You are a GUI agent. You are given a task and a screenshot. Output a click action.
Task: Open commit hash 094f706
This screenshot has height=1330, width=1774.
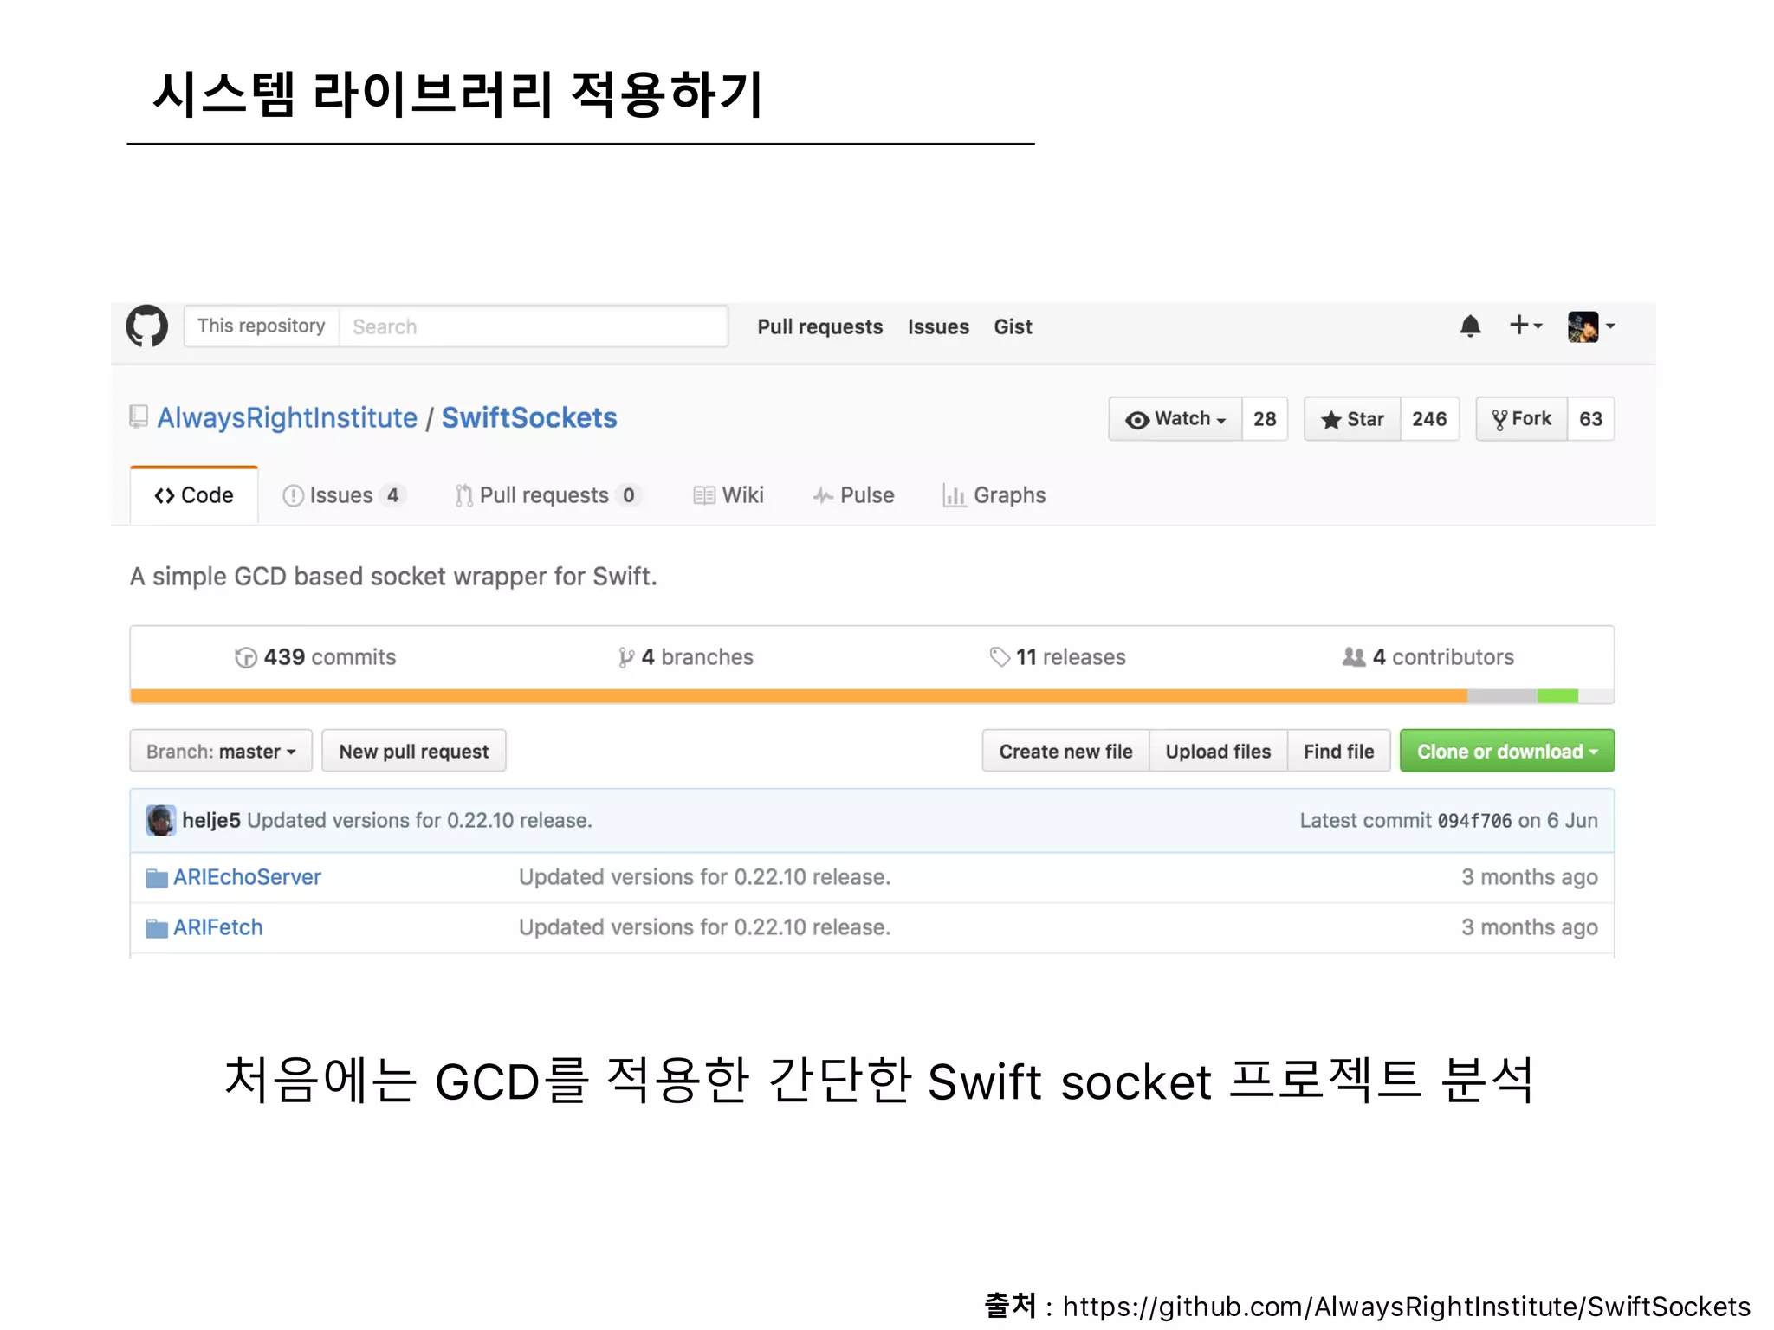[1474, 821]
